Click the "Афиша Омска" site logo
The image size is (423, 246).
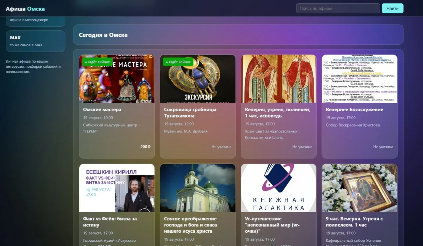click(x=25, y=9)
